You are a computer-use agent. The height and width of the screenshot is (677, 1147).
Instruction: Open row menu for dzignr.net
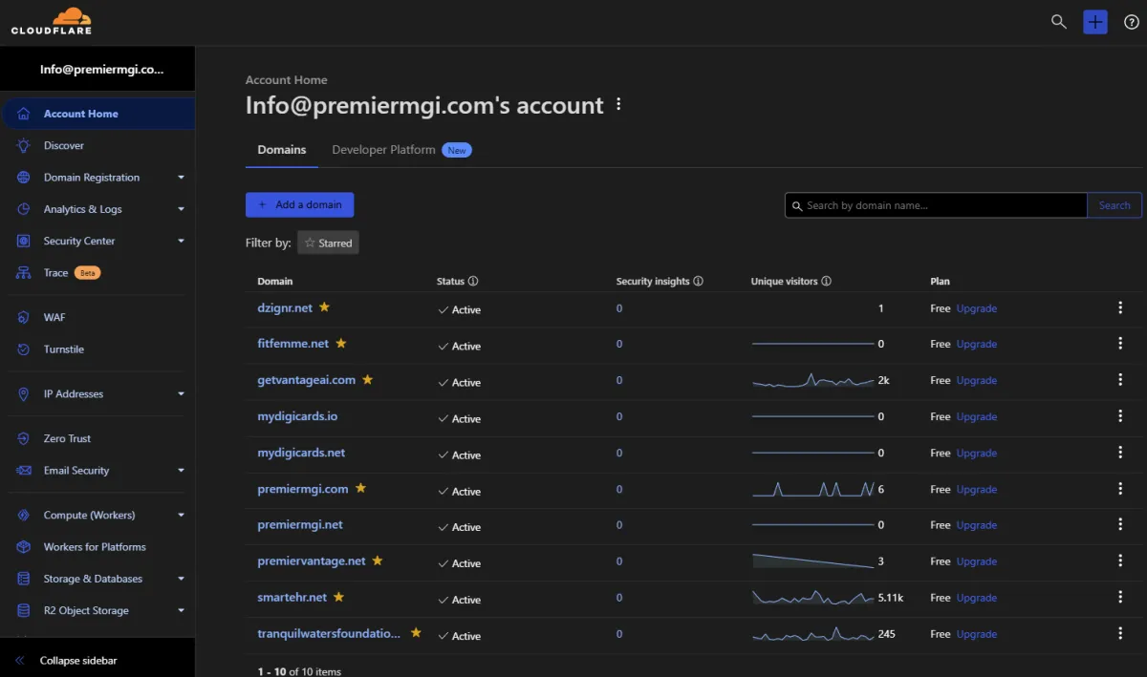pyautogui.click(x=1120, y=307)
